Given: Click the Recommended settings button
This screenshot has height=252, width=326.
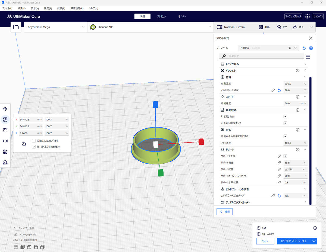Looking at the screenshot, I should (224, 212).
